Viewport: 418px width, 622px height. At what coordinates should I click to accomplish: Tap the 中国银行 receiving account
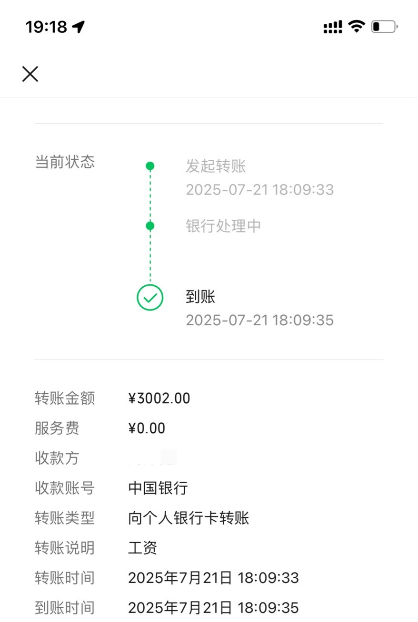pyautogui.click(x=158, y=488)
